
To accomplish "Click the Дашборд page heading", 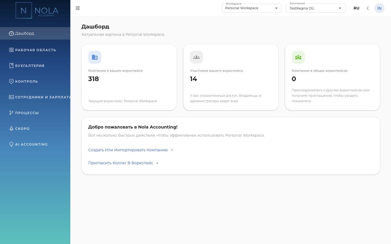I will [95, 27].
